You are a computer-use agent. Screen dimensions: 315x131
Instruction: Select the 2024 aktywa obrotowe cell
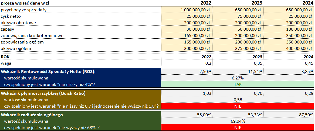pyautogui.click(x=289, y=23)
